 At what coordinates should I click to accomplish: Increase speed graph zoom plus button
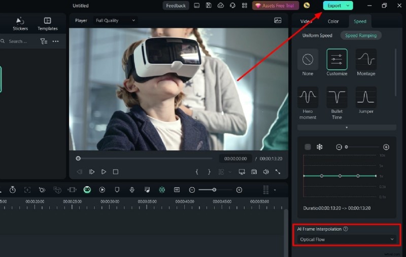(x=386, y=147)
